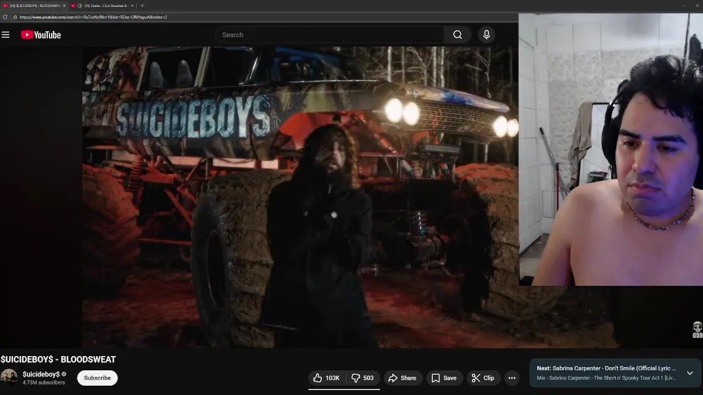Expand the Next playlist panel chevron
The height and width of the screenshot is (395, 703).
point(690,373)
